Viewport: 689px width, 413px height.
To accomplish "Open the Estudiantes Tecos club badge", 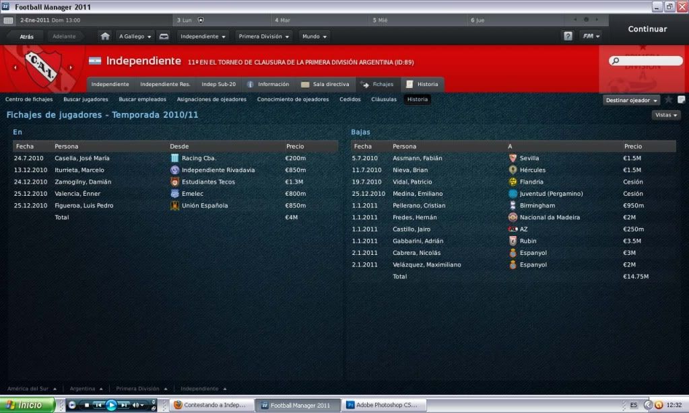I will pos(174,182).
